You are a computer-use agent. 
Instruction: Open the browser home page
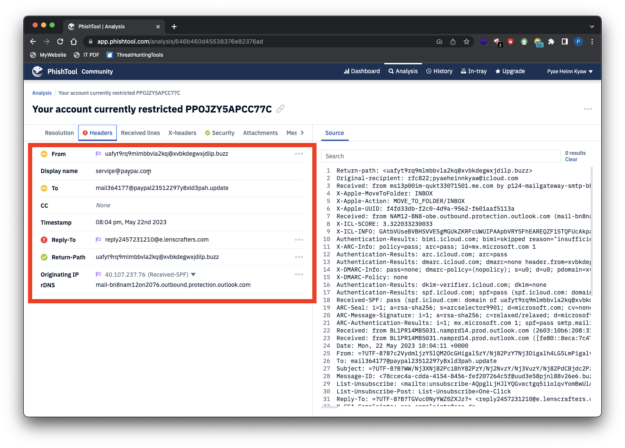(74, 41)
